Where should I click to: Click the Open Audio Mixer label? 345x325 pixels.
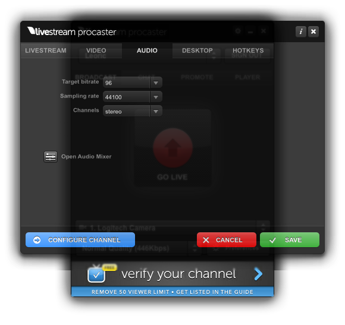coord(86,157)
